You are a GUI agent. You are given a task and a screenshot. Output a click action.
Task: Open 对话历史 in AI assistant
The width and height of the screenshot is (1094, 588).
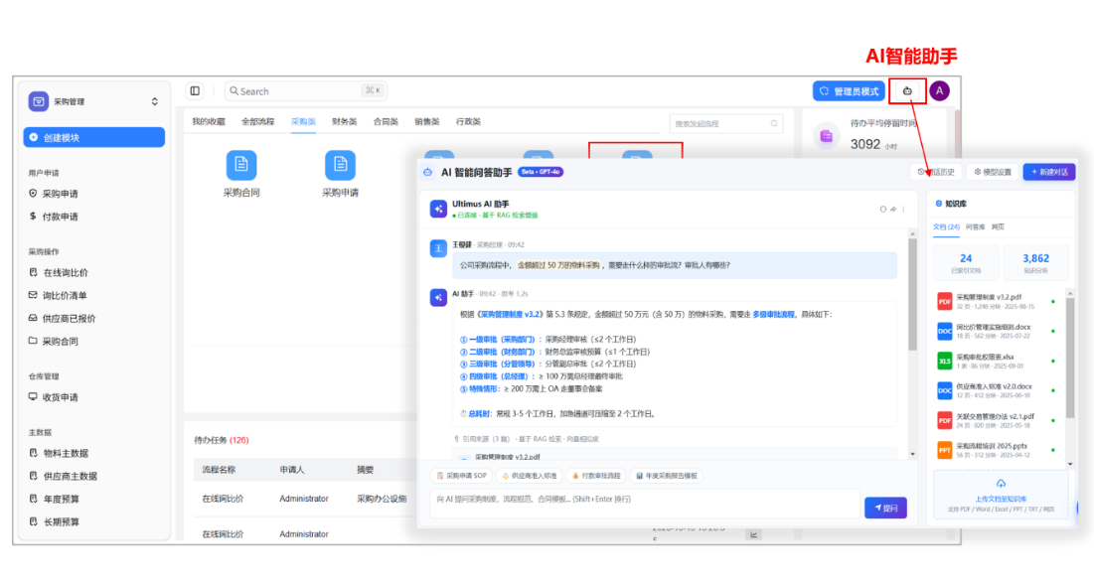click(936, 172)
